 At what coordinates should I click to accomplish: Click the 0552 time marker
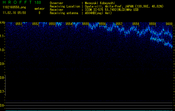36,24
